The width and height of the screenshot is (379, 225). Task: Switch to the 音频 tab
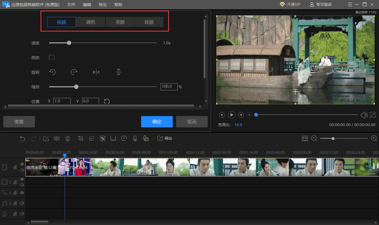[149, 22]
